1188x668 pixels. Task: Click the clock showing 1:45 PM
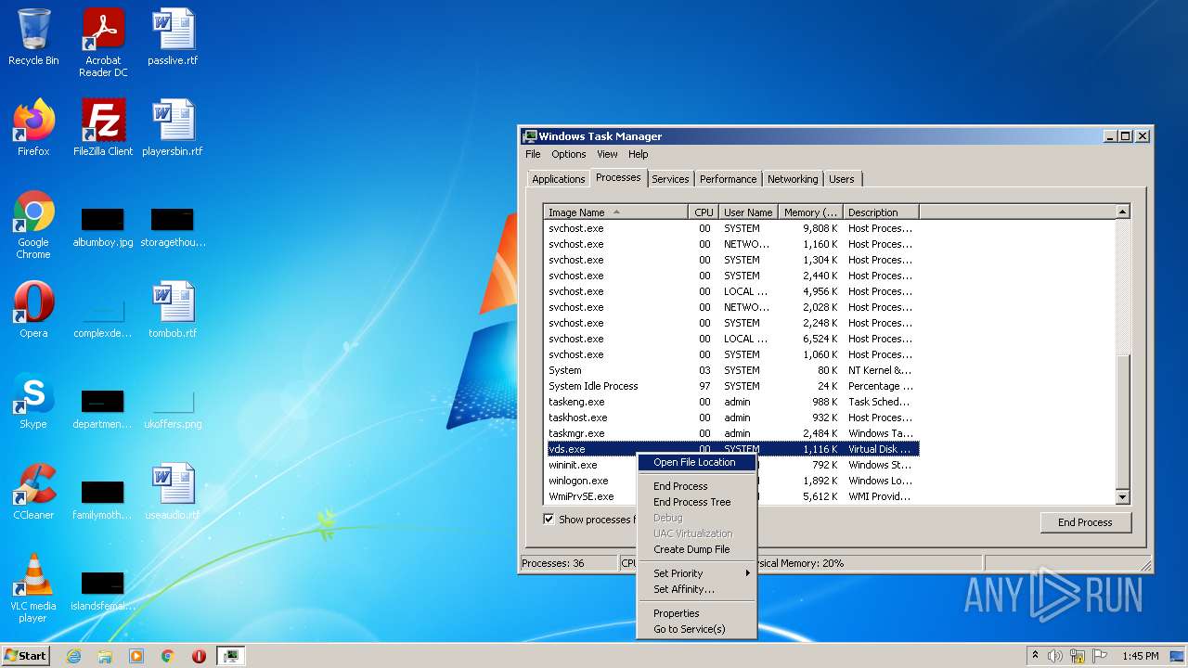[x=1140, y=656]
